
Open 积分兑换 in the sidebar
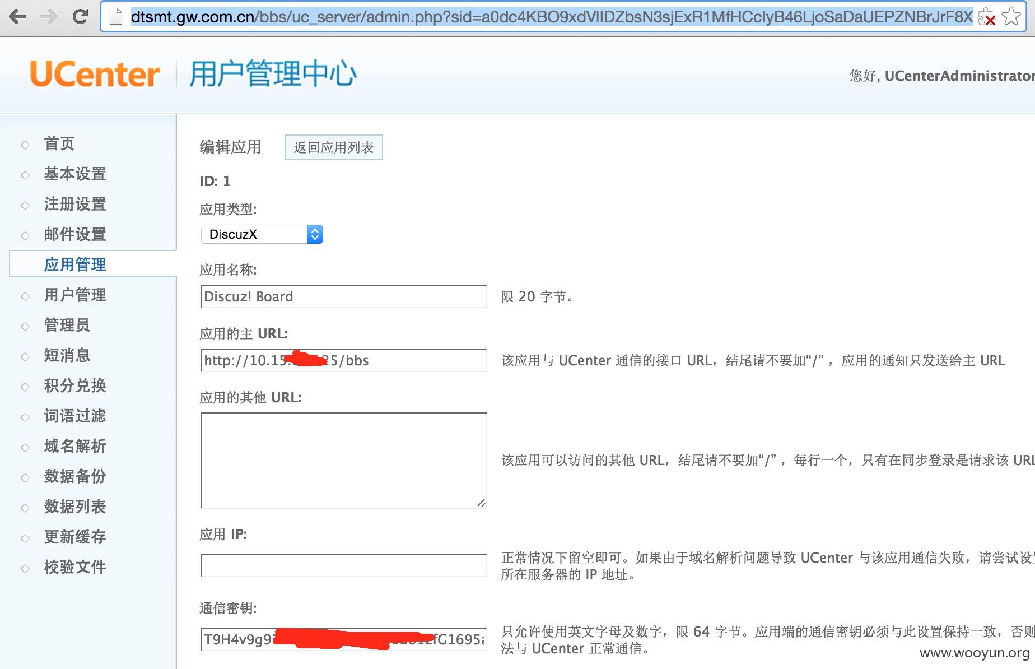(75, 385)
